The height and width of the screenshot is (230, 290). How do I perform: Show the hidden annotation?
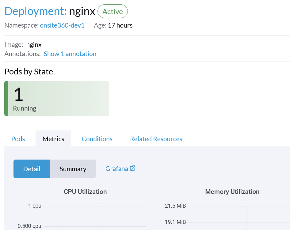pyautogui.click(x=70, y=54)
